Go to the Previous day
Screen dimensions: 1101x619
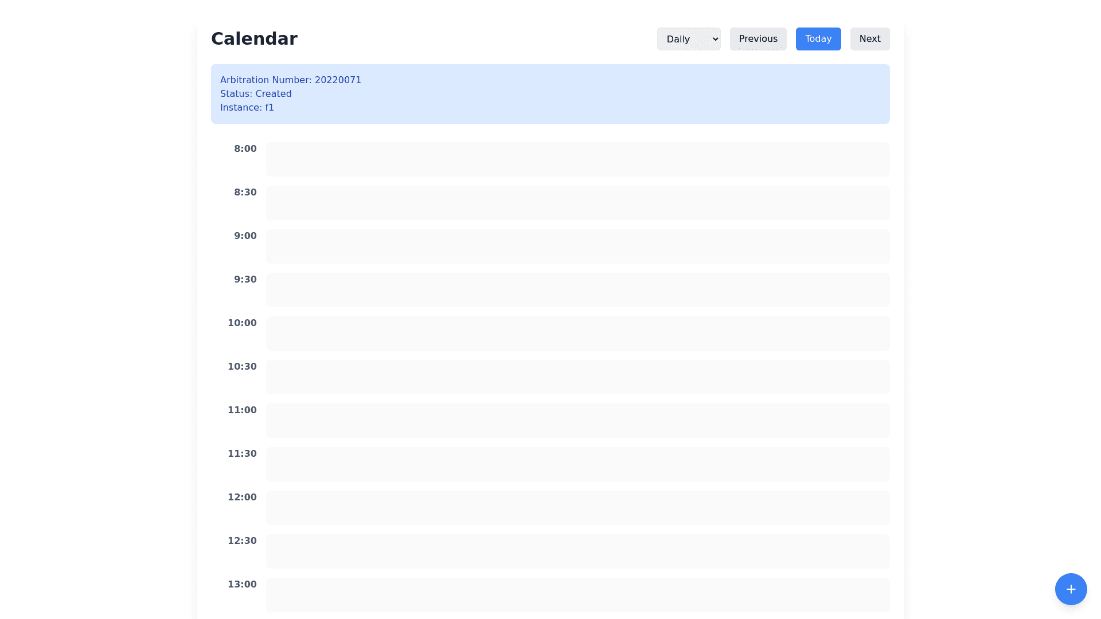pos(758,39)
